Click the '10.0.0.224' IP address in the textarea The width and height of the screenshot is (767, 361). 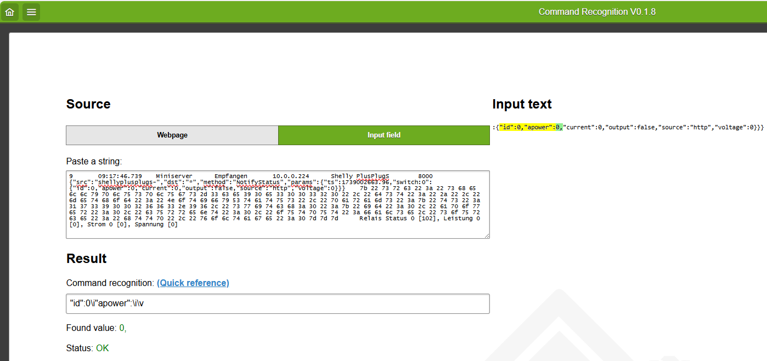[x=291, y=176]
